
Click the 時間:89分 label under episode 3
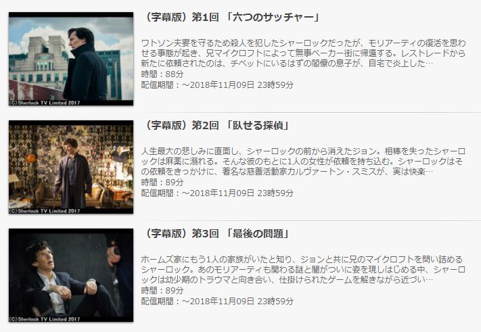click(x=162, y=291)
